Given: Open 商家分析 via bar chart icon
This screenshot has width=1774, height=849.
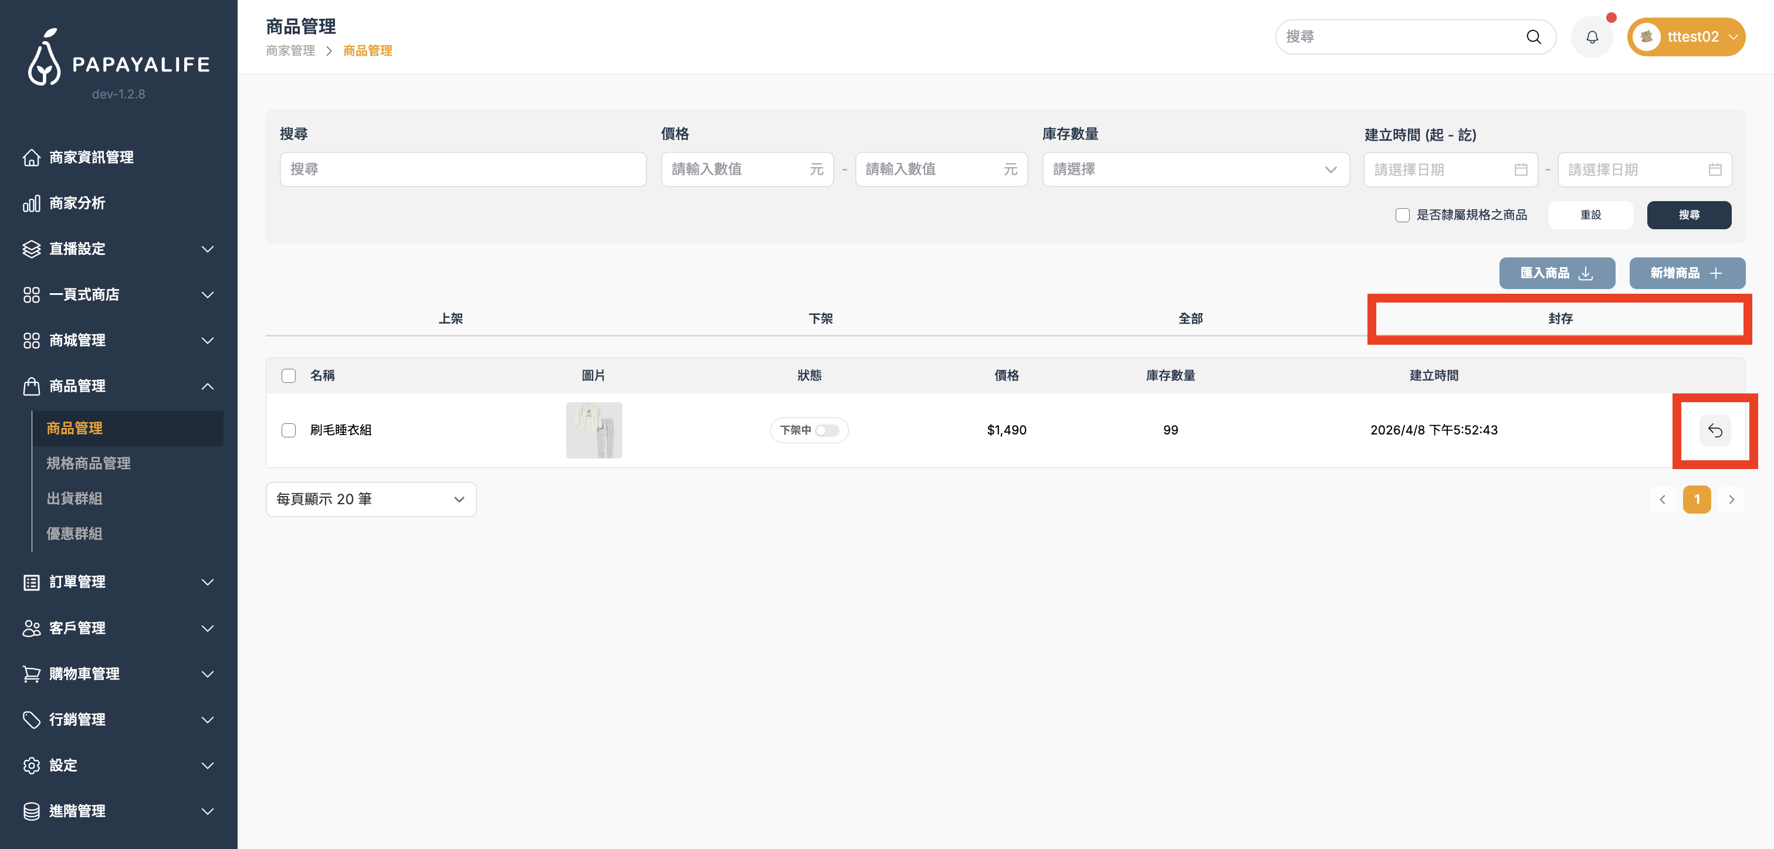Looking at the screenshot, I should (x=31, y=203).
